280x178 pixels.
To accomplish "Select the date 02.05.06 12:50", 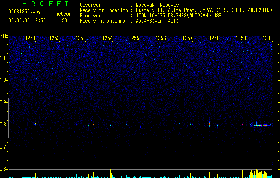I will pyautogui.click(x=27, y=20).
